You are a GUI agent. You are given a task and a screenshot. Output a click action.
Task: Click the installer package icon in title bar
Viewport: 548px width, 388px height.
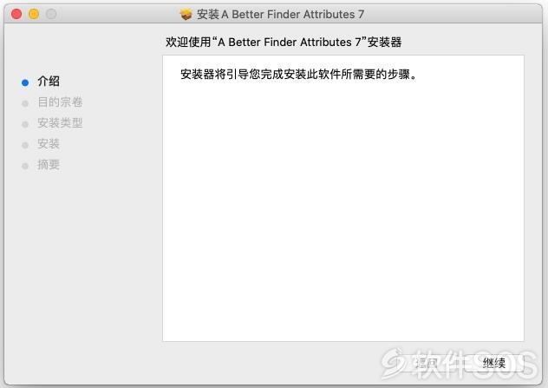click(186, 15)
